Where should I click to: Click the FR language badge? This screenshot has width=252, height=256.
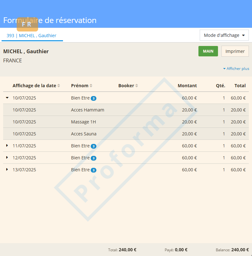27,25
